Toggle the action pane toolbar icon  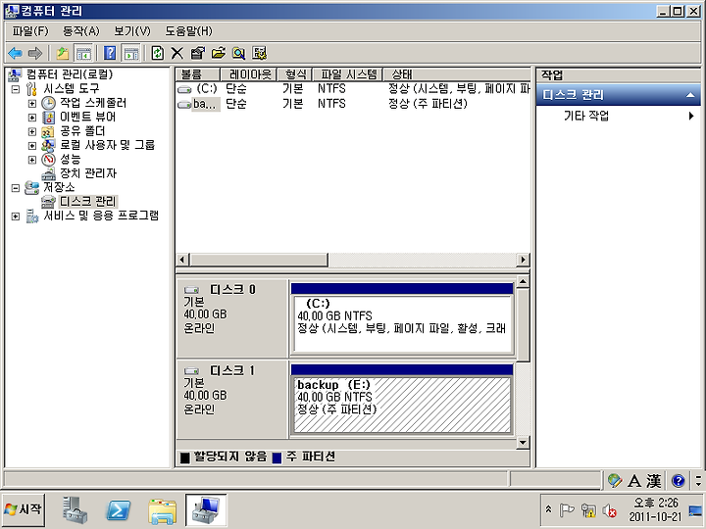(131, 53)
